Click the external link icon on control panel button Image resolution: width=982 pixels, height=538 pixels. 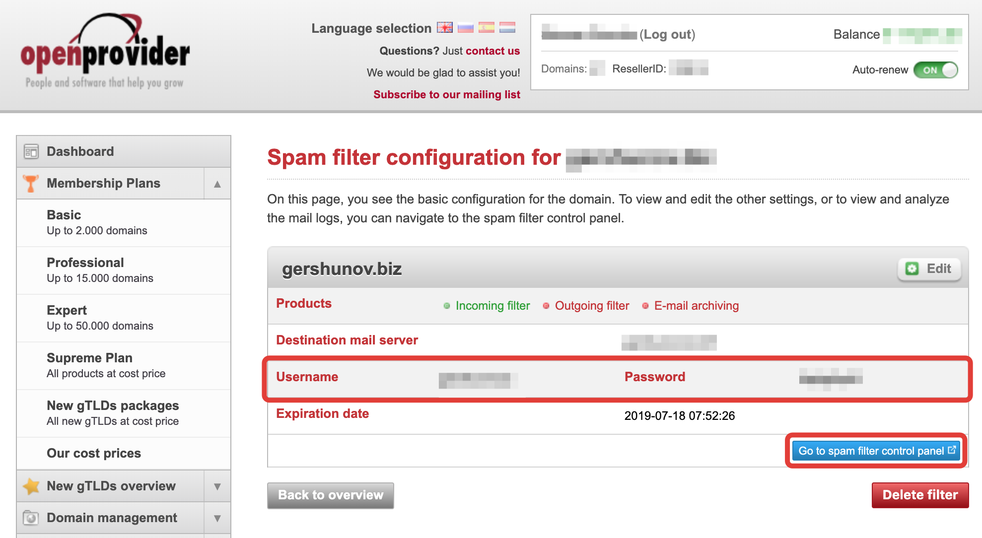(x=952, y=450)
